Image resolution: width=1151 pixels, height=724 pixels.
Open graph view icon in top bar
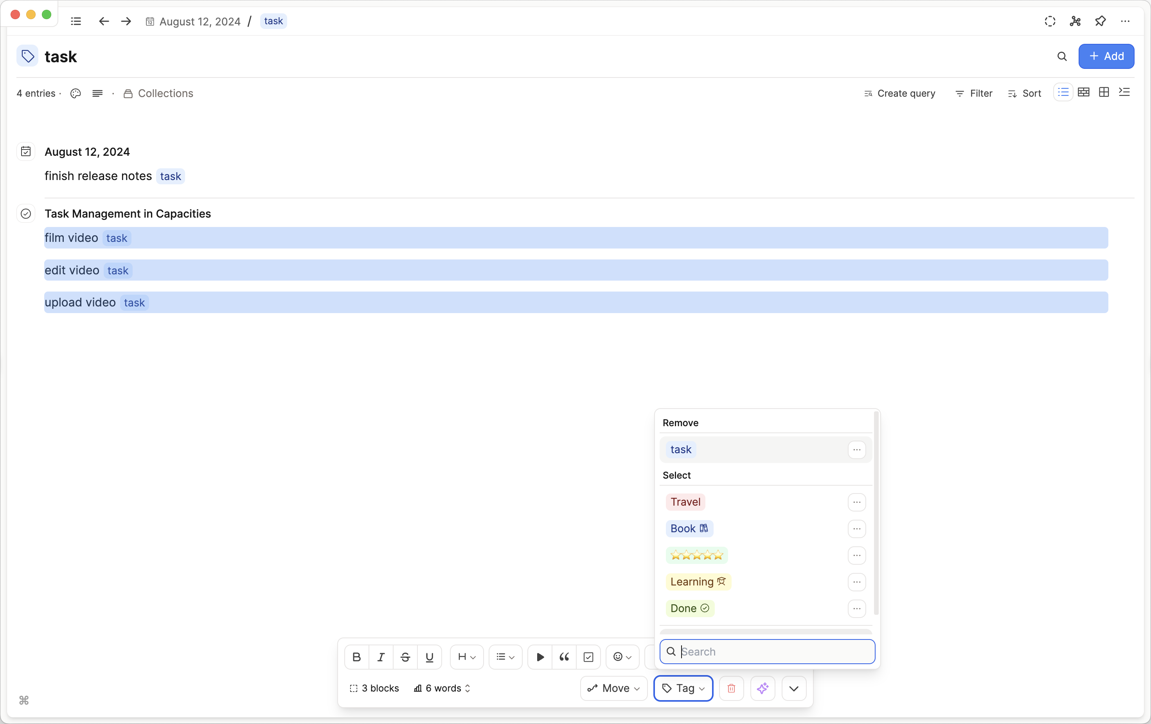tap(1075, 21)
